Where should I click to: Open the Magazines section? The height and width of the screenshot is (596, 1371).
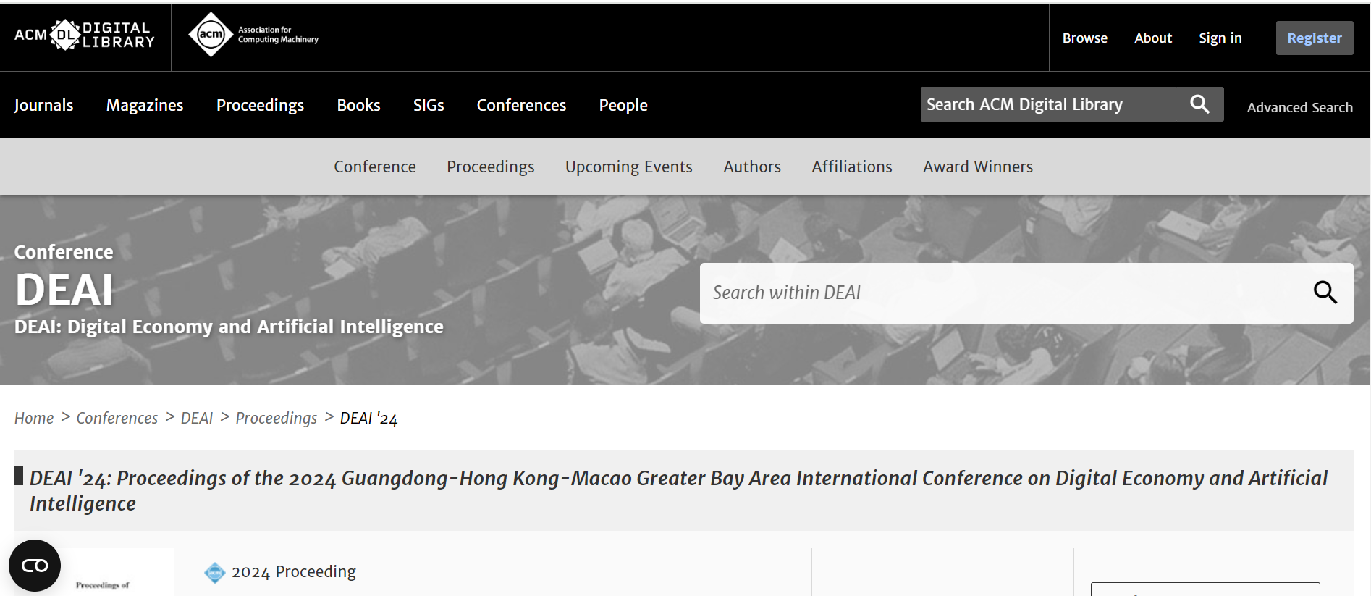[145, 105]
